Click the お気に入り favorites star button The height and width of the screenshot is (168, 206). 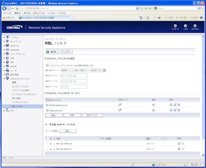point(9,18)
